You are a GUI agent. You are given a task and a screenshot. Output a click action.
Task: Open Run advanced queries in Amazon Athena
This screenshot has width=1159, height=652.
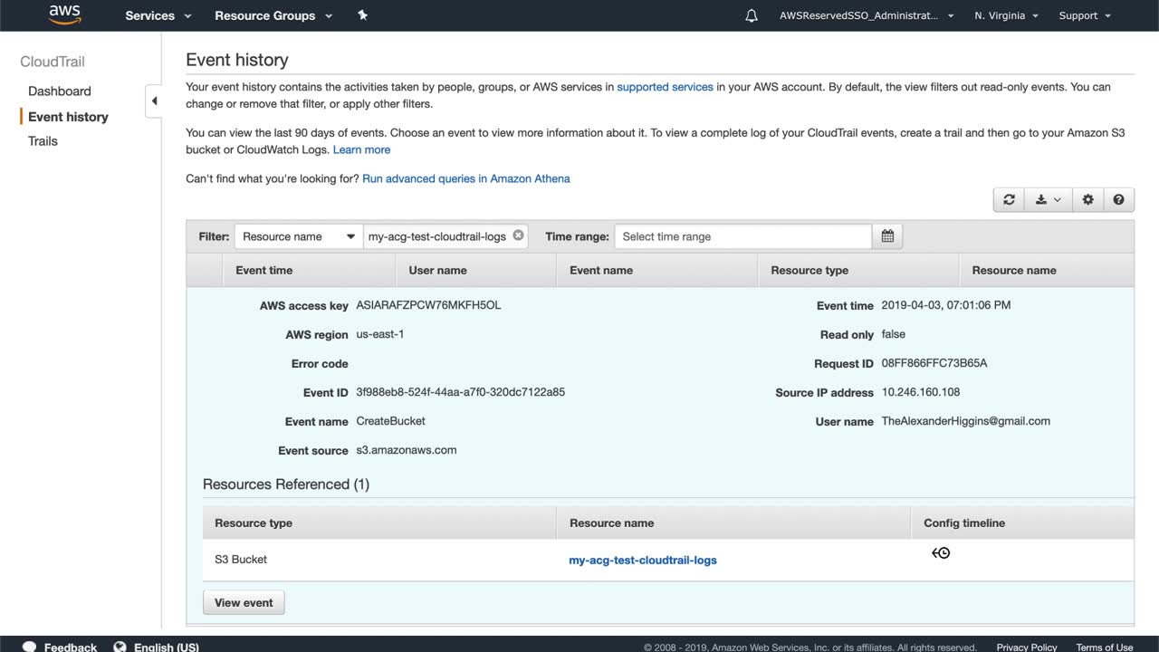click(466, 178)
